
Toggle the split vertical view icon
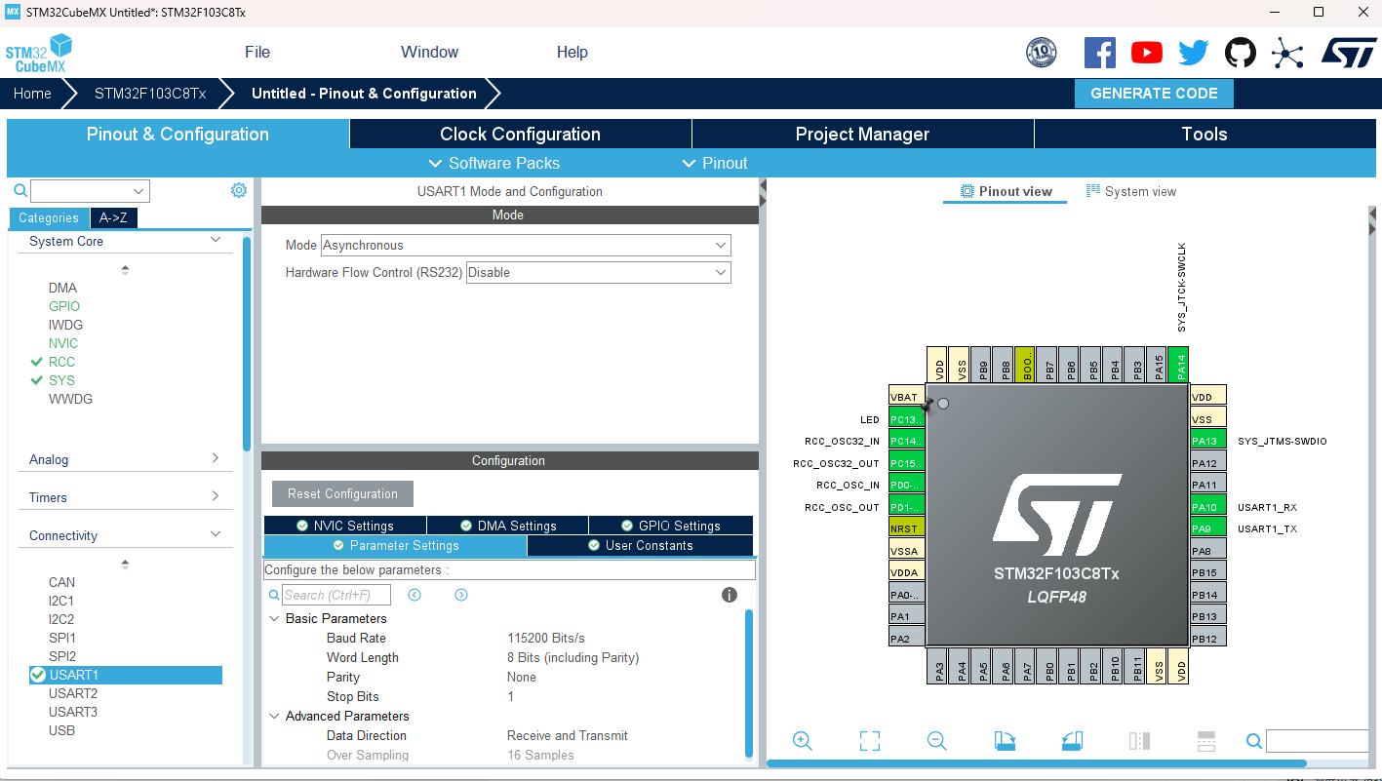(x=1139, y=741)
